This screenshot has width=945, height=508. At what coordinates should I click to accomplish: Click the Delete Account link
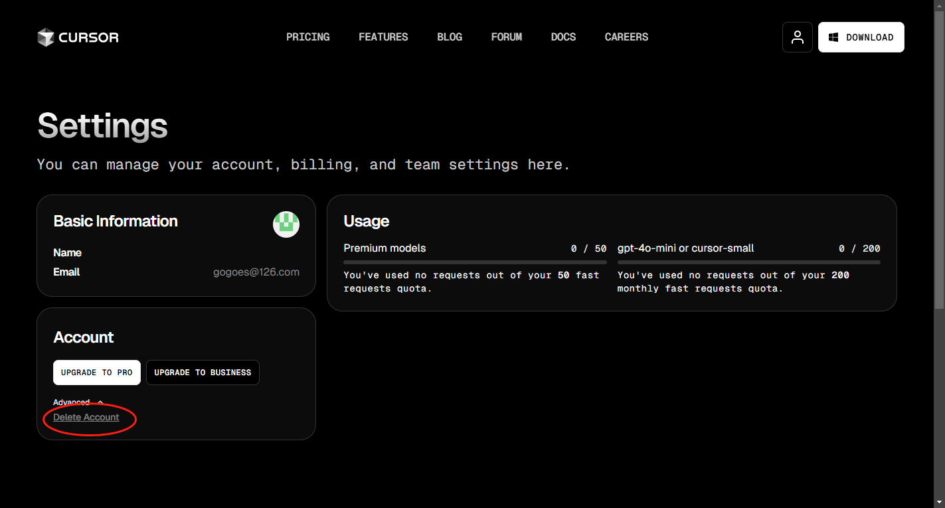coord(86,417)
